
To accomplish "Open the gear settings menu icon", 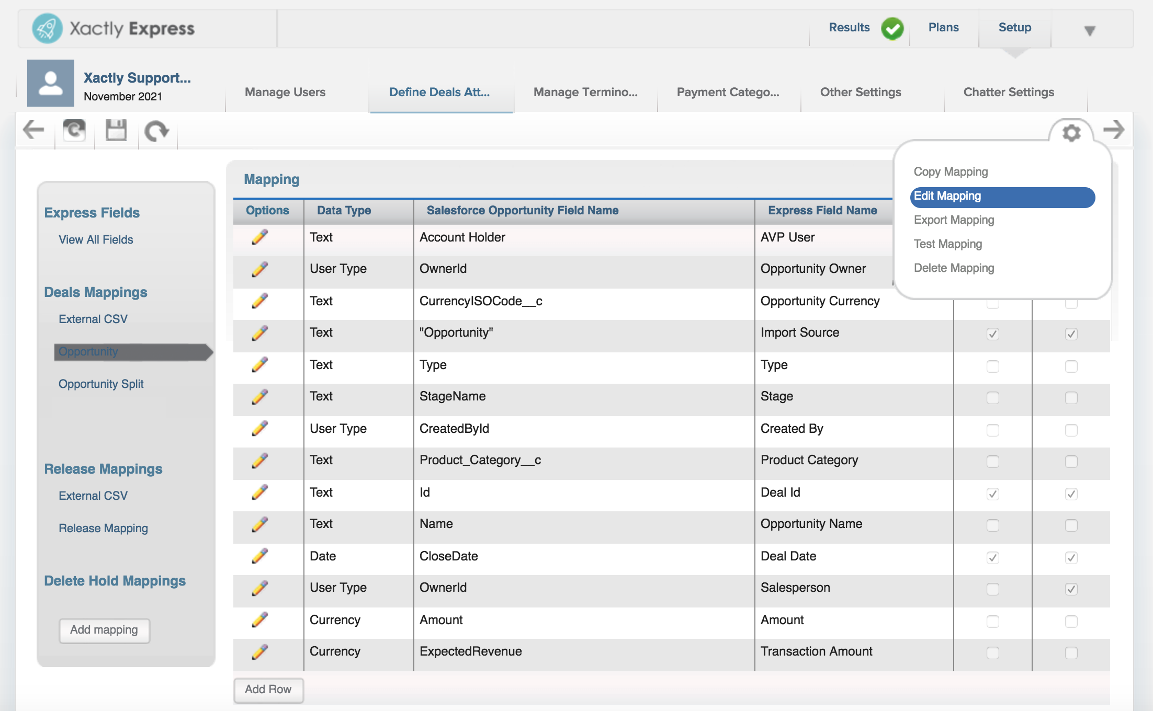I will (x=1071, y=133).
